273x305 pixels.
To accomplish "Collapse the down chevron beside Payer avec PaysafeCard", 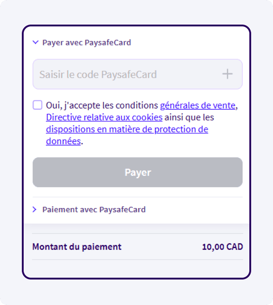I will (x=35, y=43).
